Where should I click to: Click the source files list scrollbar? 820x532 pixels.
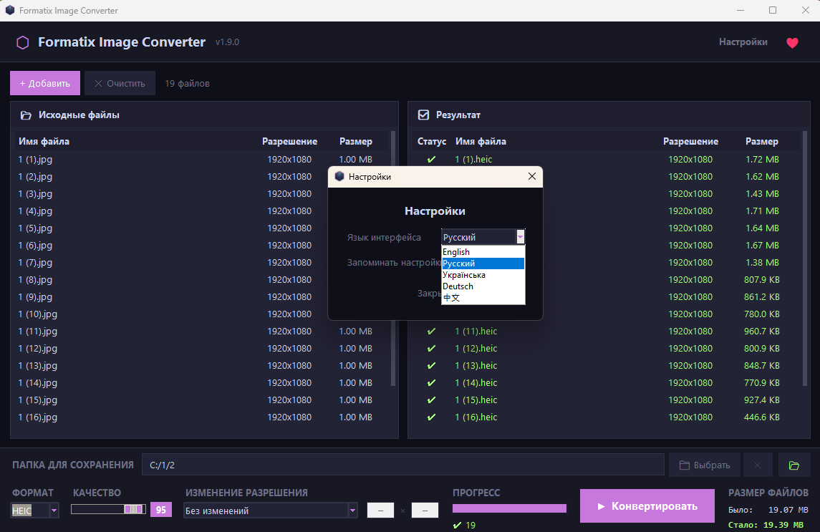[392, 259]
